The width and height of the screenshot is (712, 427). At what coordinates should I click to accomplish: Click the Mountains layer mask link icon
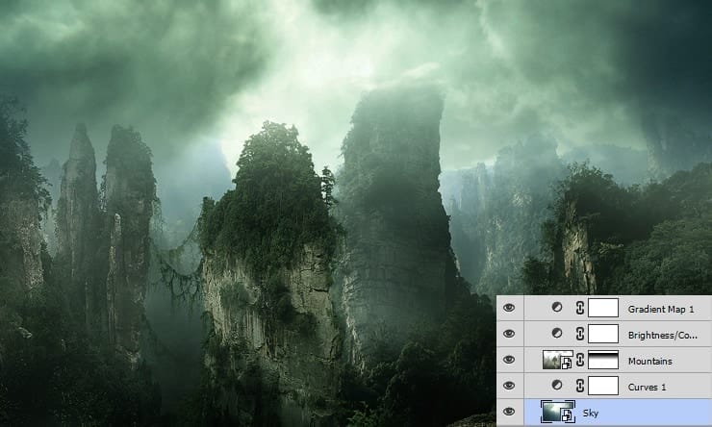pyautogui.click(x=580, y=360)
